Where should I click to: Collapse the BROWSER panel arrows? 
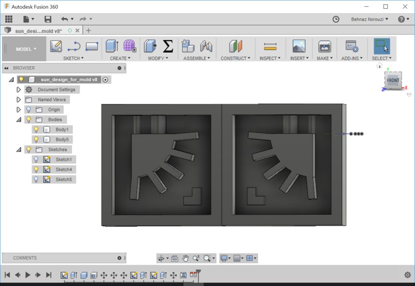click(x=6, y=68)
